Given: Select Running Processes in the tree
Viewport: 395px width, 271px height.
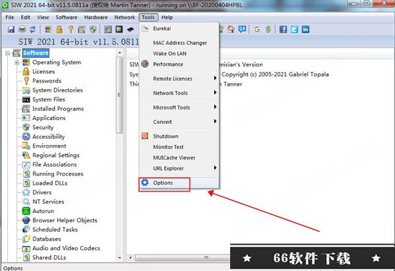Looking at the screenshot, I should coord(57,174).
